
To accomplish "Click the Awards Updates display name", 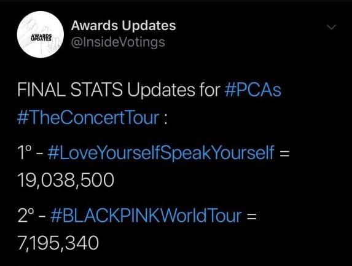I will click(123, 25).
